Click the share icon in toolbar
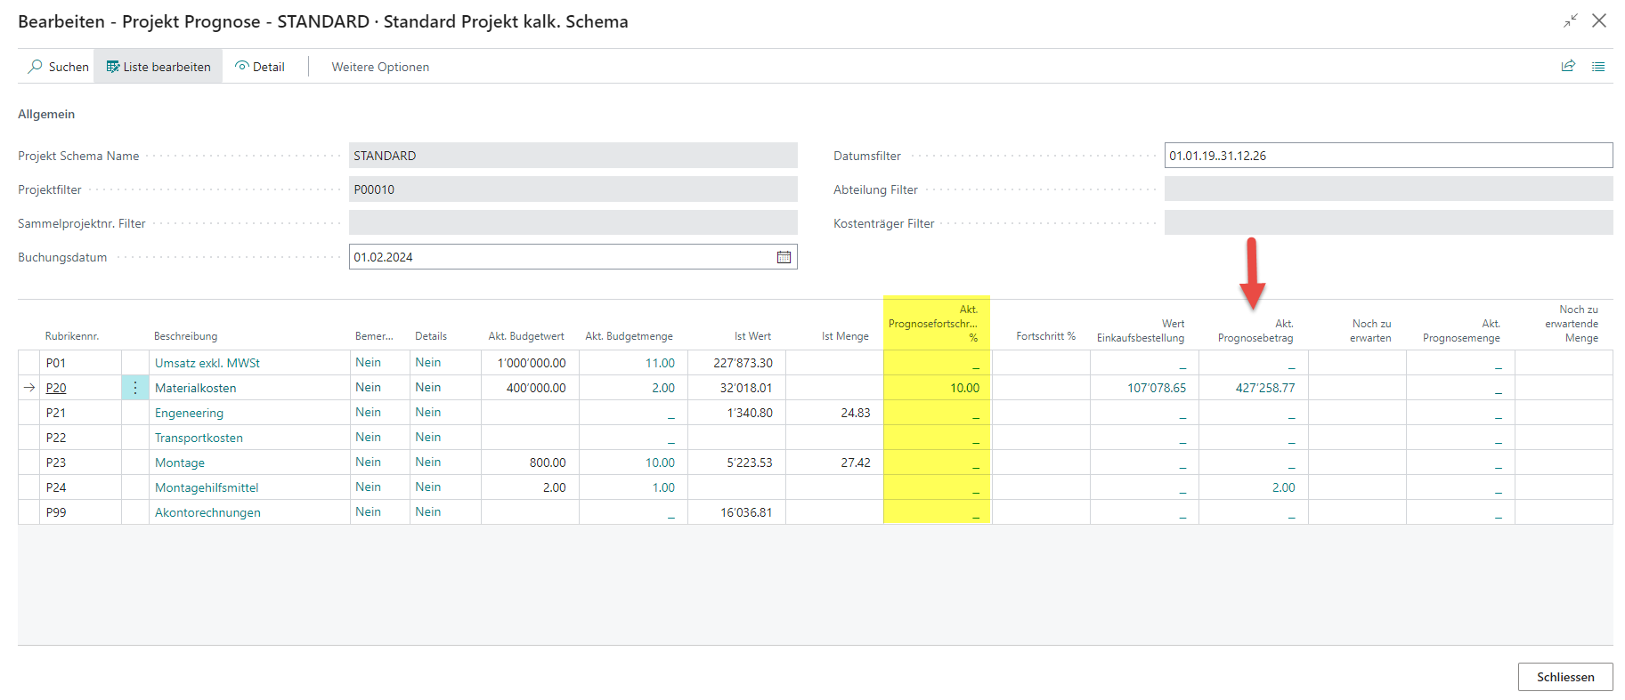1625x700 pixels. pyautogui.click(x=1568, y=66)
